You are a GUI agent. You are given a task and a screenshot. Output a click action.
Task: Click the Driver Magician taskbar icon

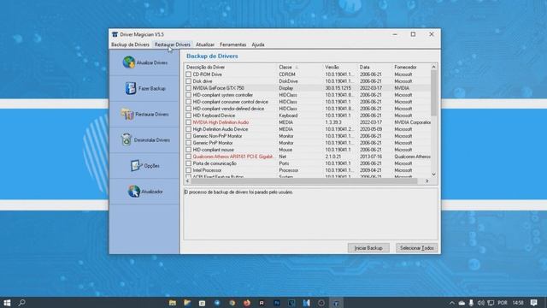[x=336, y=303]
